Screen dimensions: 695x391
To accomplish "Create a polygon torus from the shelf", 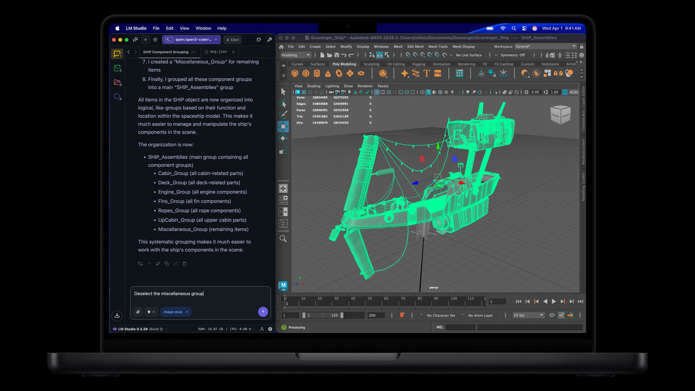I will point(339,73).
